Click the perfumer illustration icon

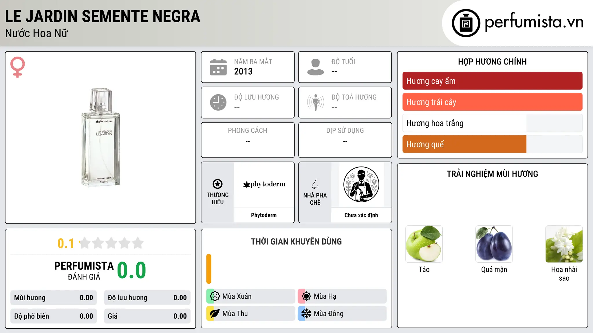tap(361, 184)
